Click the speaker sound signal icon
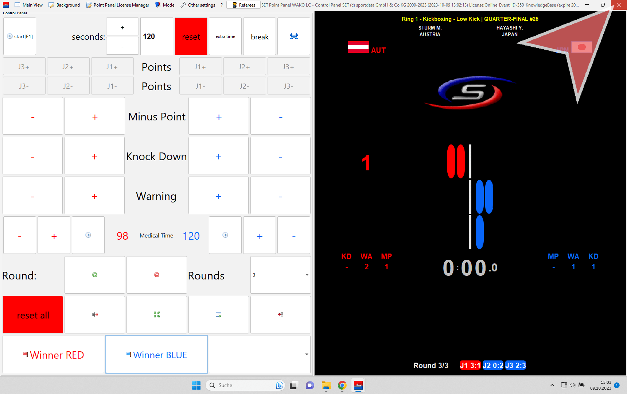The width and height of the screenshot is (627, 394). pos(95,314)
